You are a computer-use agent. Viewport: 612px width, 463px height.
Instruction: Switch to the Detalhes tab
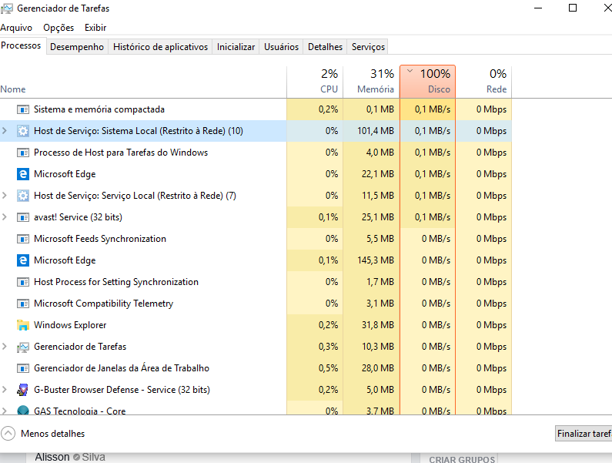(x=325, y=47)
